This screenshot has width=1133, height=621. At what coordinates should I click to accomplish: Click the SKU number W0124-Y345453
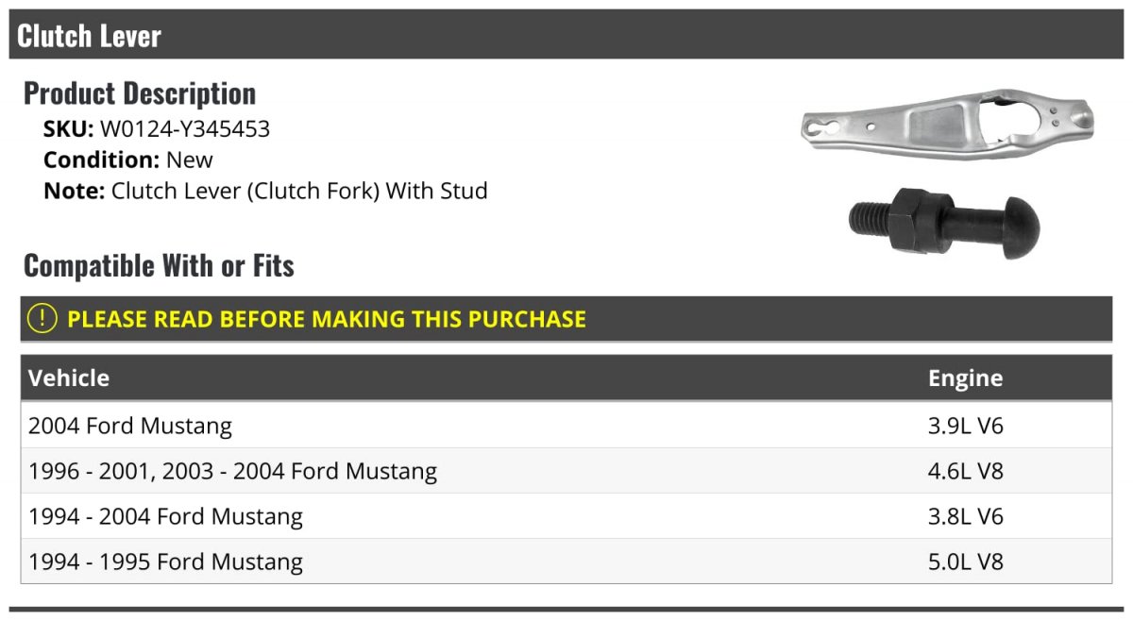185,129
